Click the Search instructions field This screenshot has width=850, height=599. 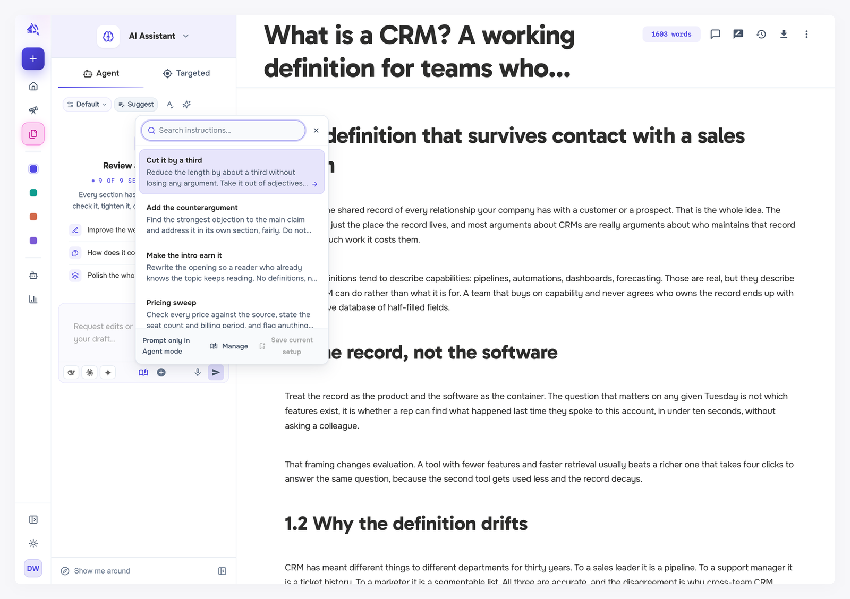coord(223,130)
